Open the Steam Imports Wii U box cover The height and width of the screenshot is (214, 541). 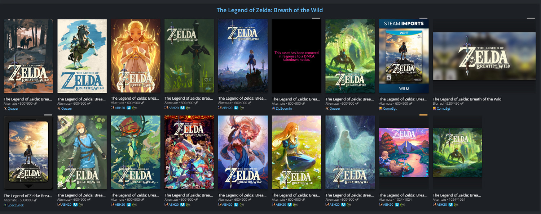click(404, 56)
